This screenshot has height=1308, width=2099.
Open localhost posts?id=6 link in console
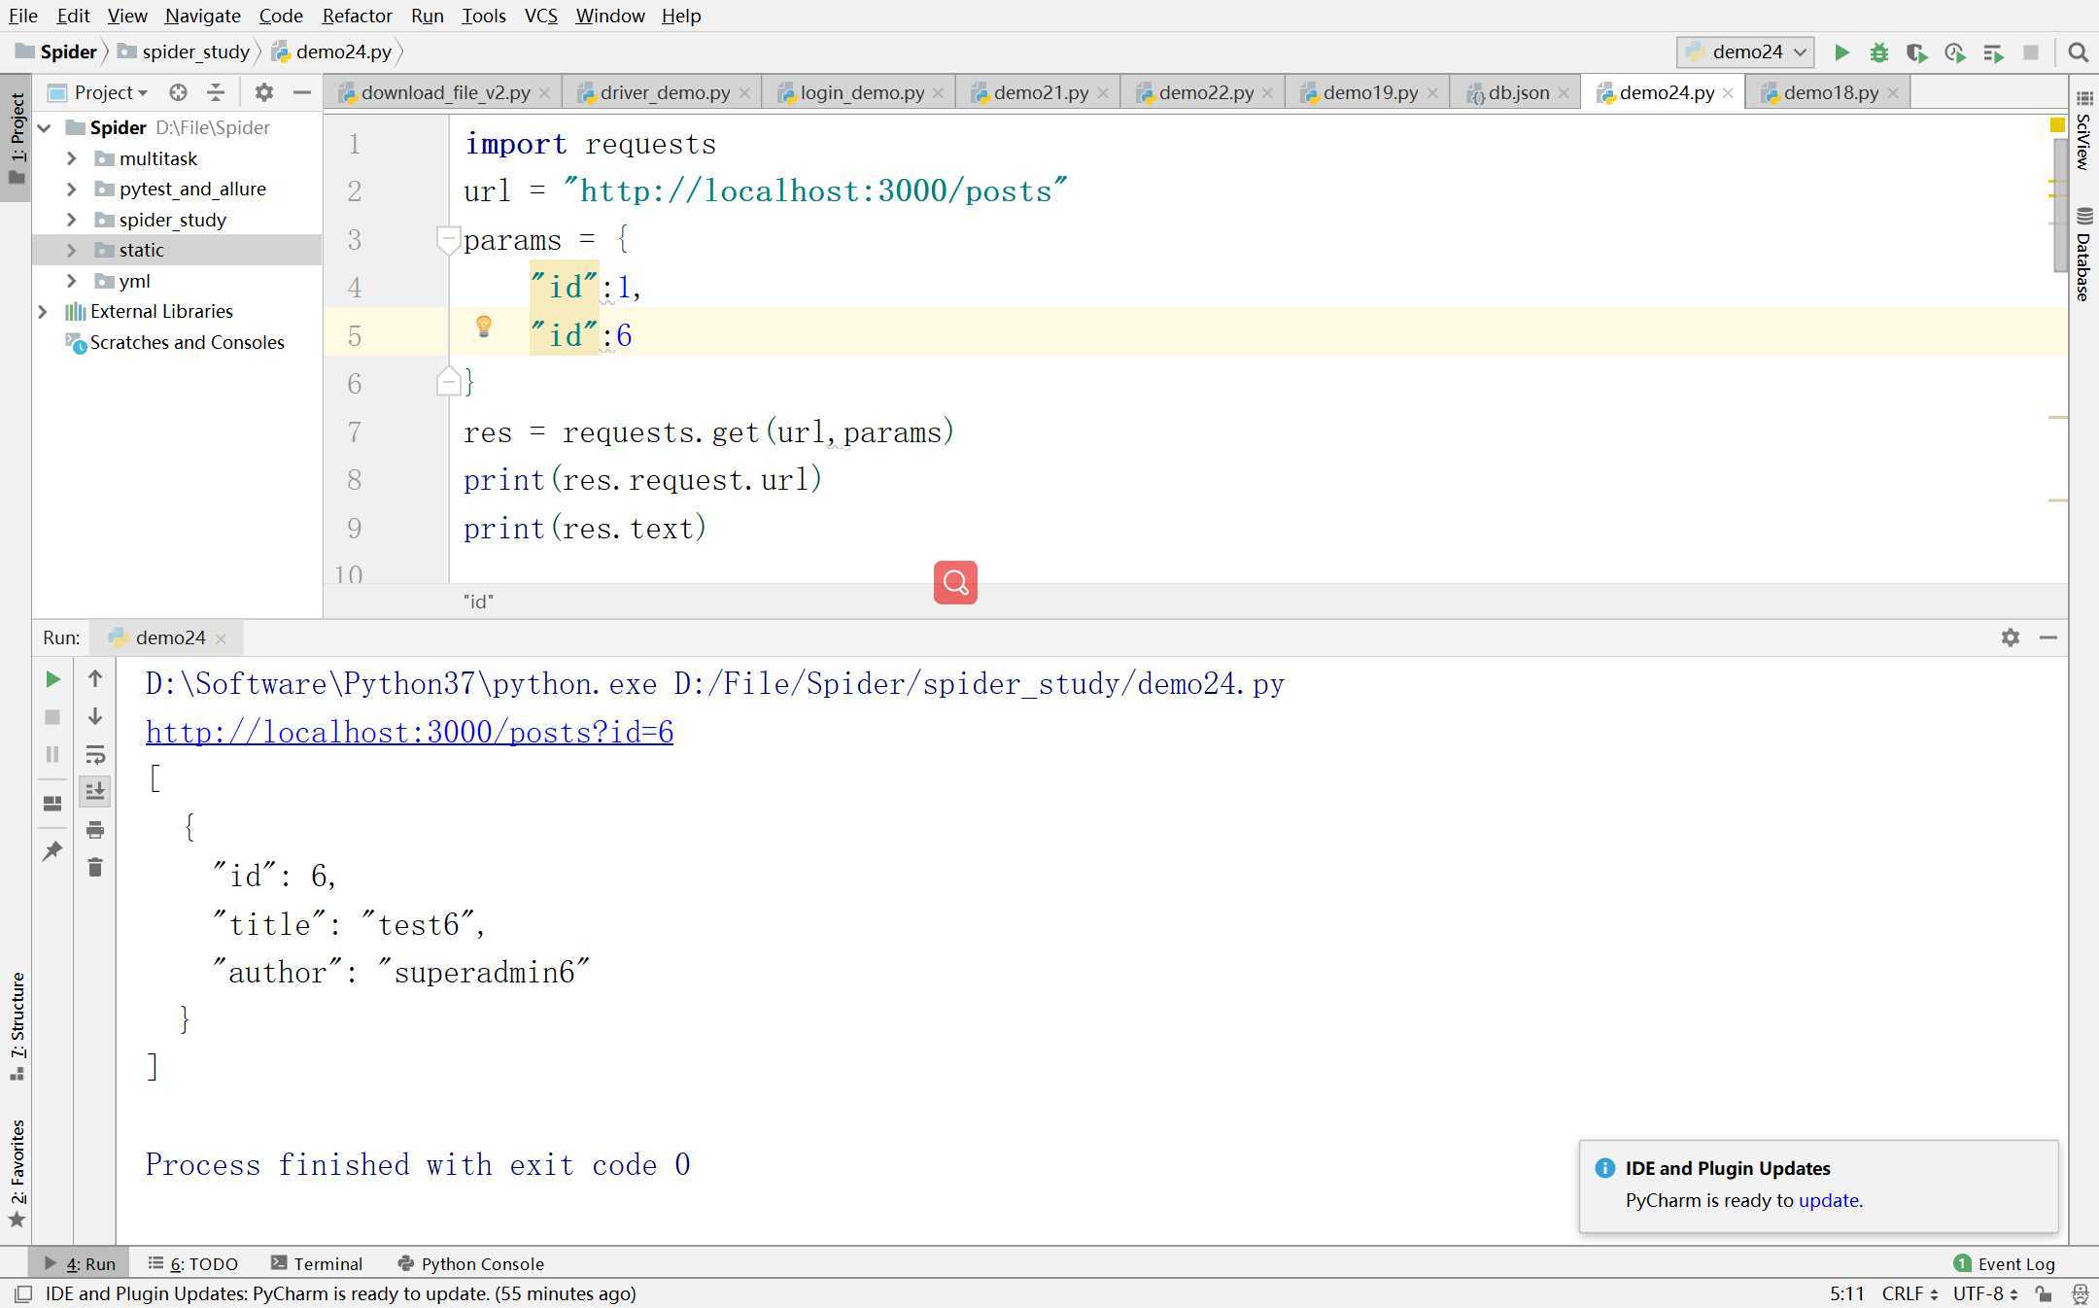click(409, 732)
